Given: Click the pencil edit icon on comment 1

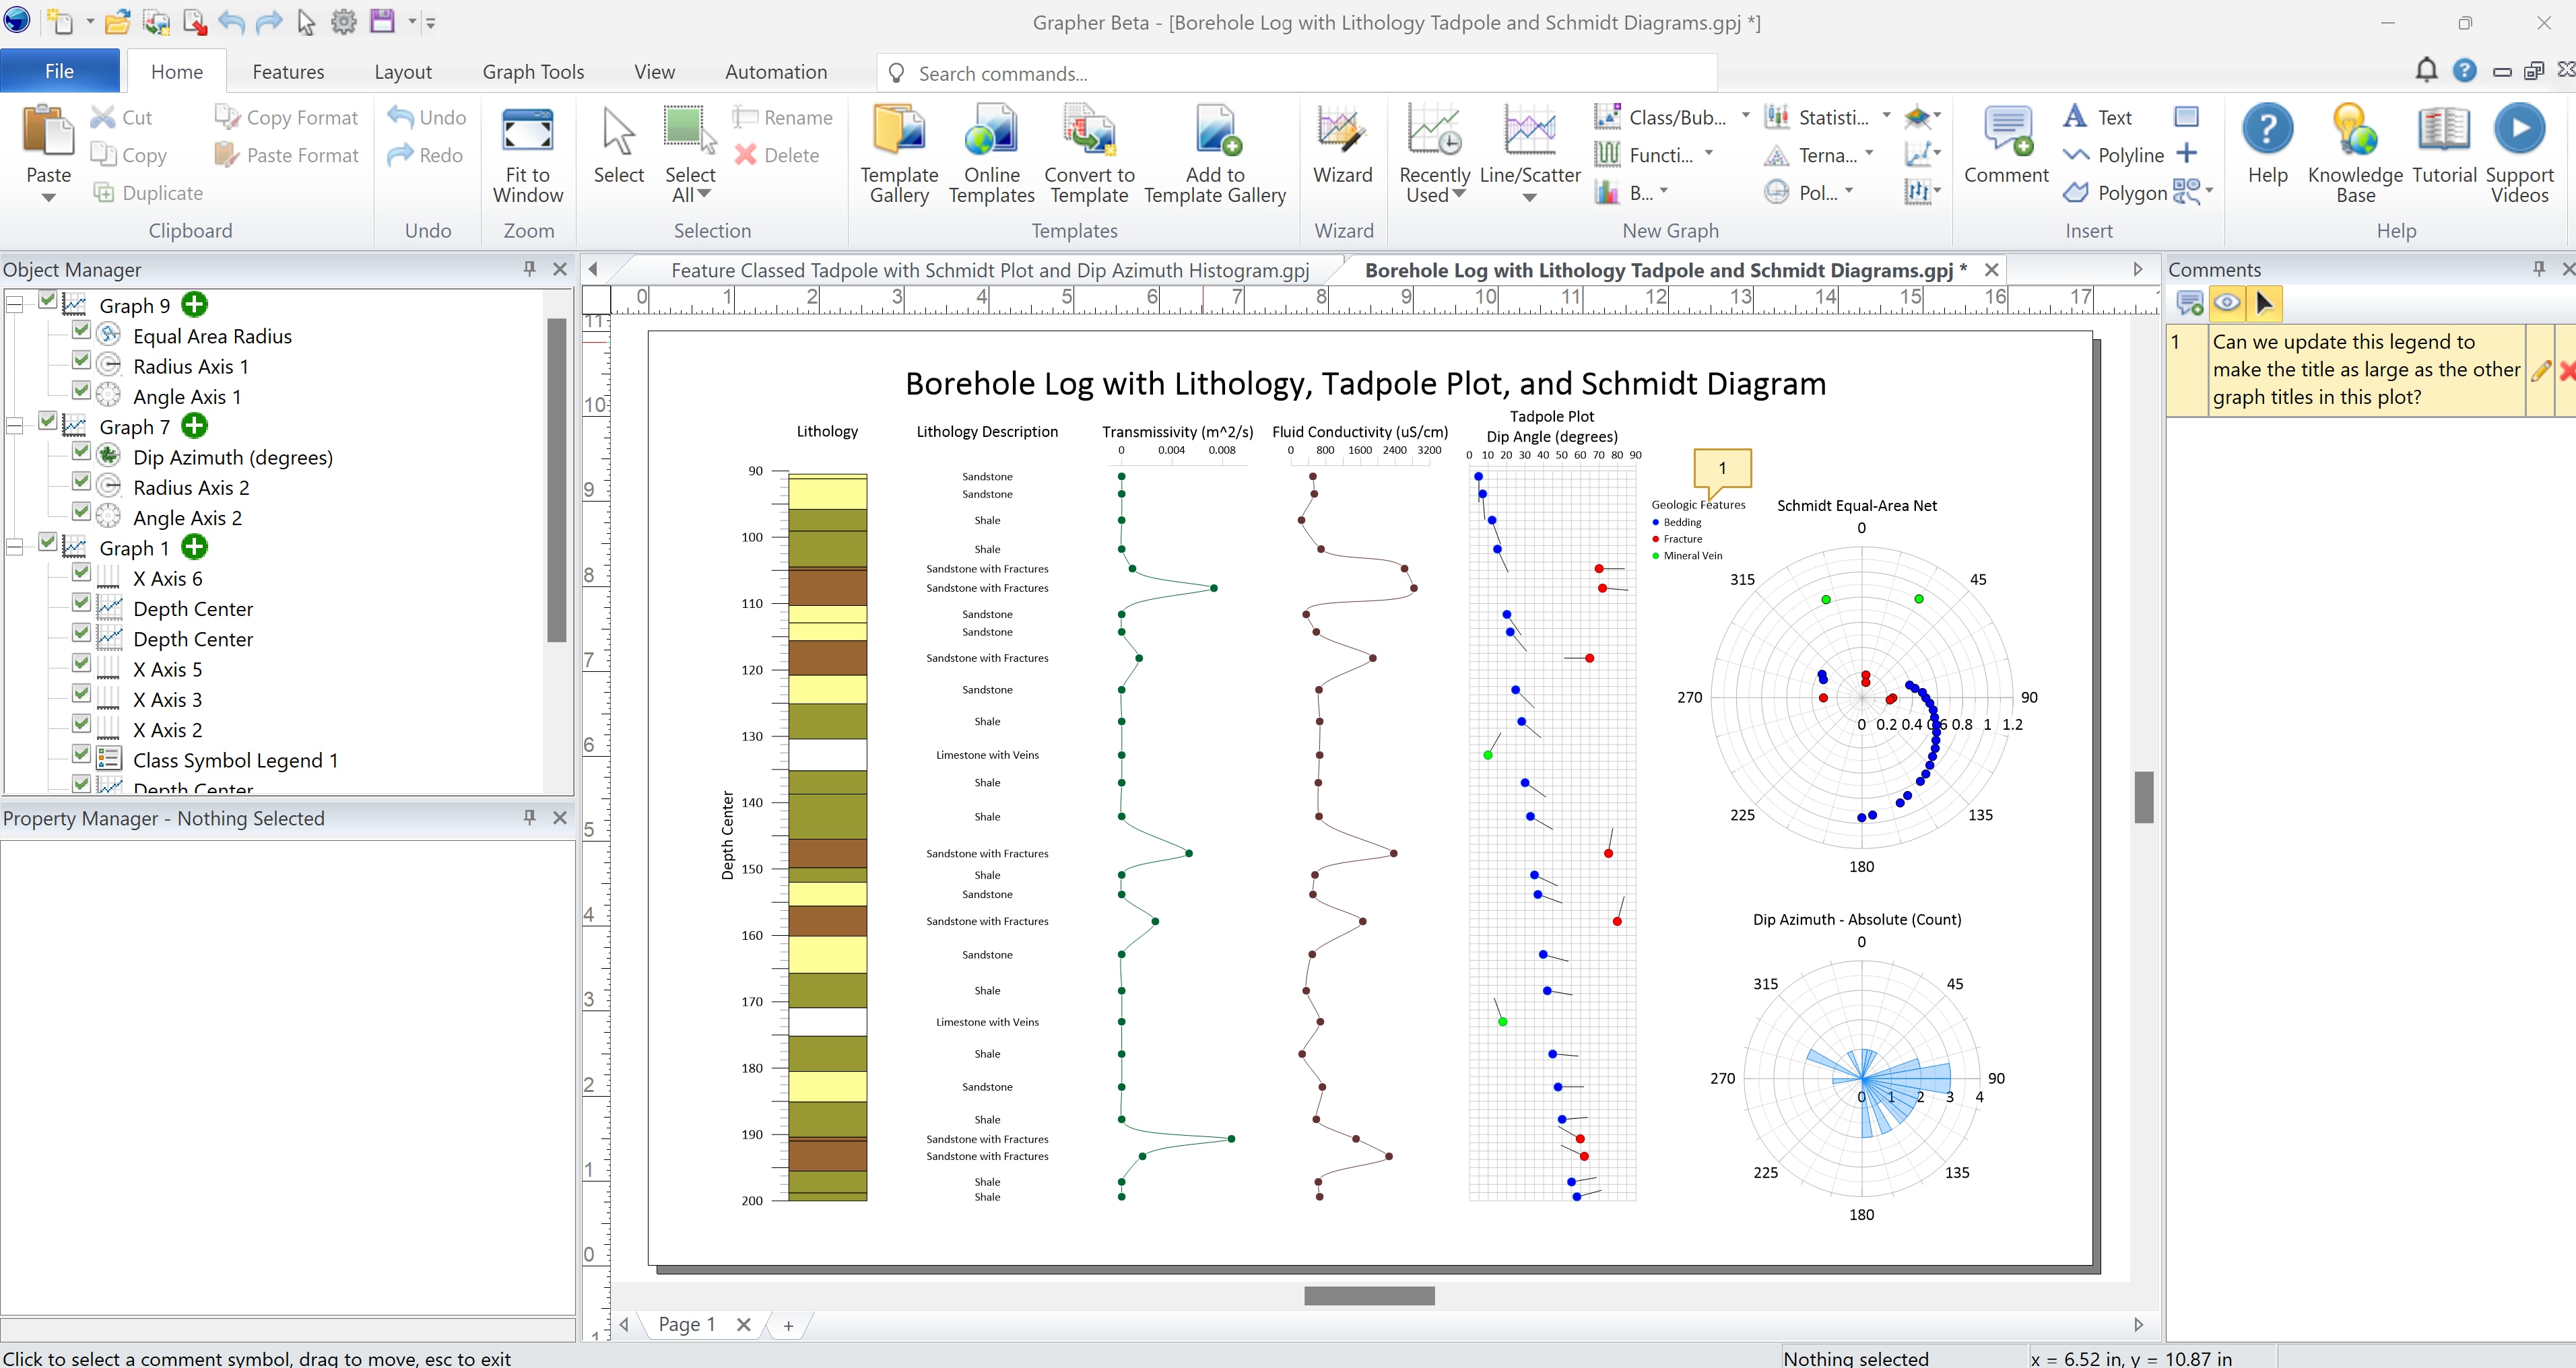Looking at the screenshot, I should point(2541,370).
